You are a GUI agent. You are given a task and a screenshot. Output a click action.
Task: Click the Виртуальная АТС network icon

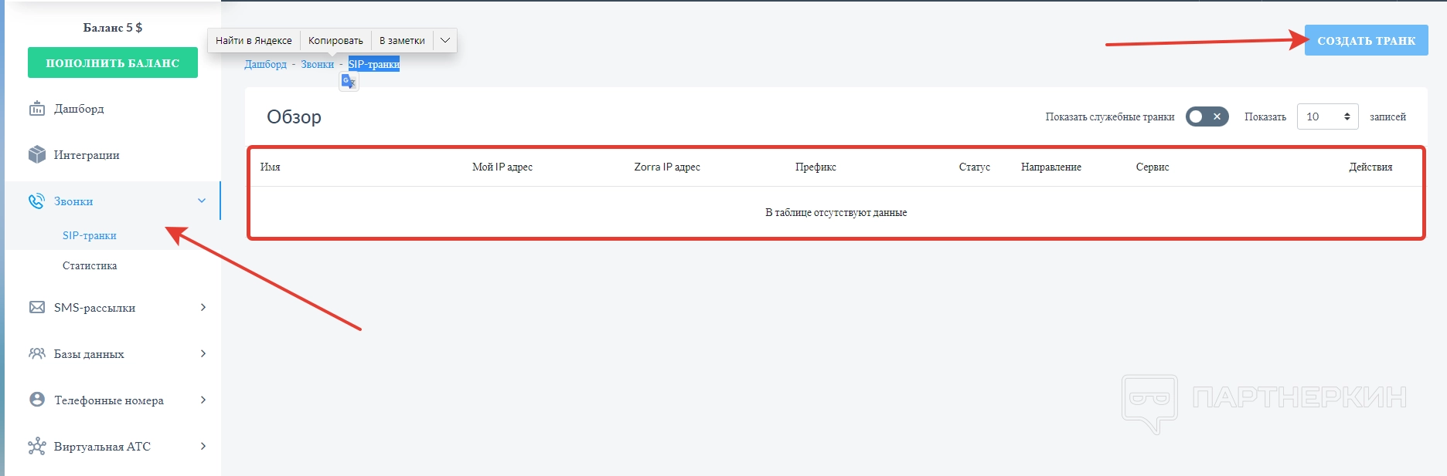click(x=36, y=447)
